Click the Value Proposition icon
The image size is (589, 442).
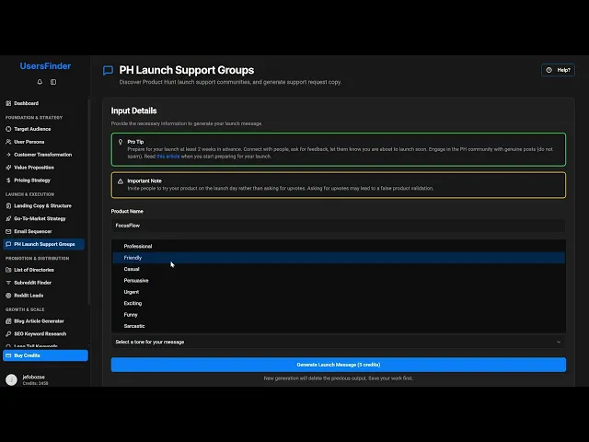tap(8, 168)
